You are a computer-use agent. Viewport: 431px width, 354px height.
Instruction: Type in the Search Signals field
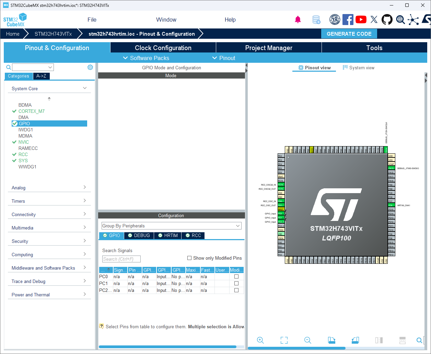point(121,259)
